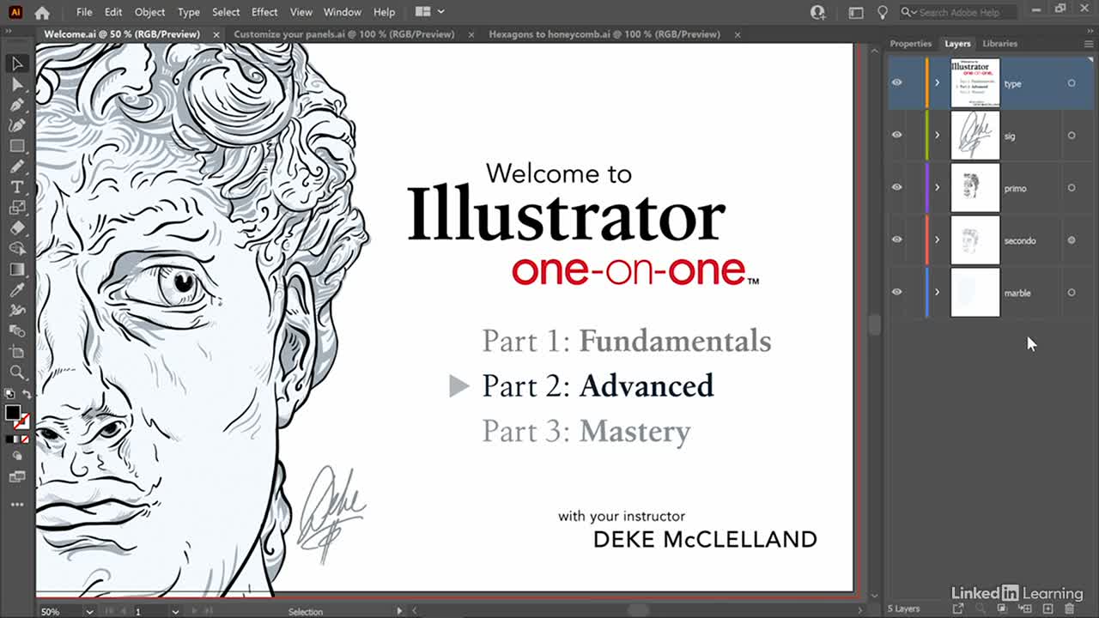Select the Eyedropper tool
1099x618 pixels.
click(16, 290)
